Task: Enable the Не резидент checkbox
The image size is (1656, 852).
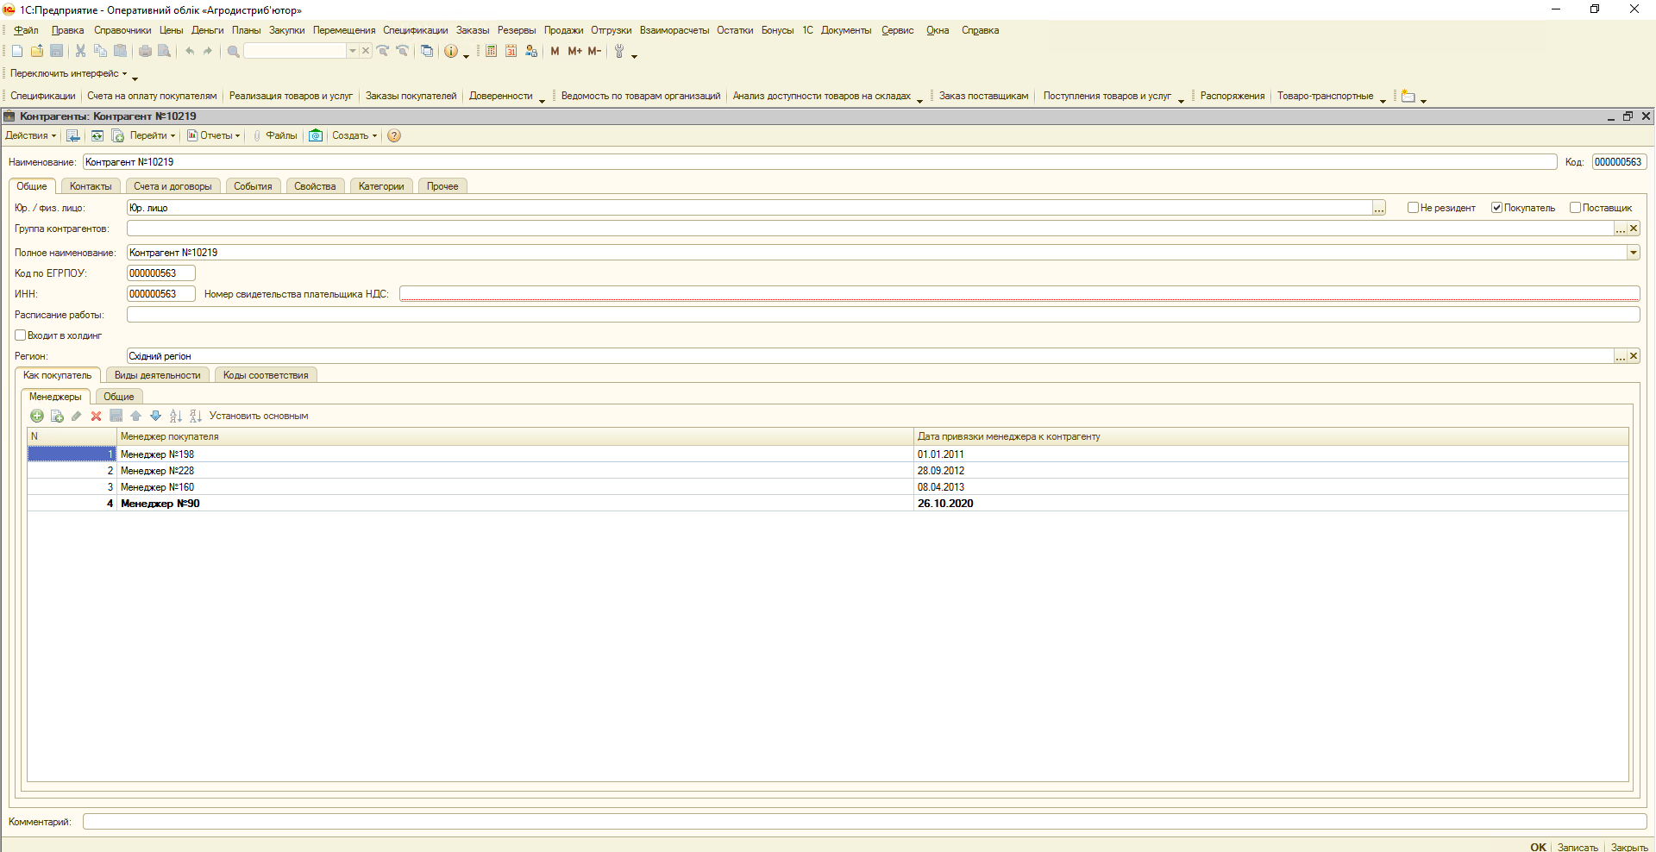Action: coord(1413,208)
